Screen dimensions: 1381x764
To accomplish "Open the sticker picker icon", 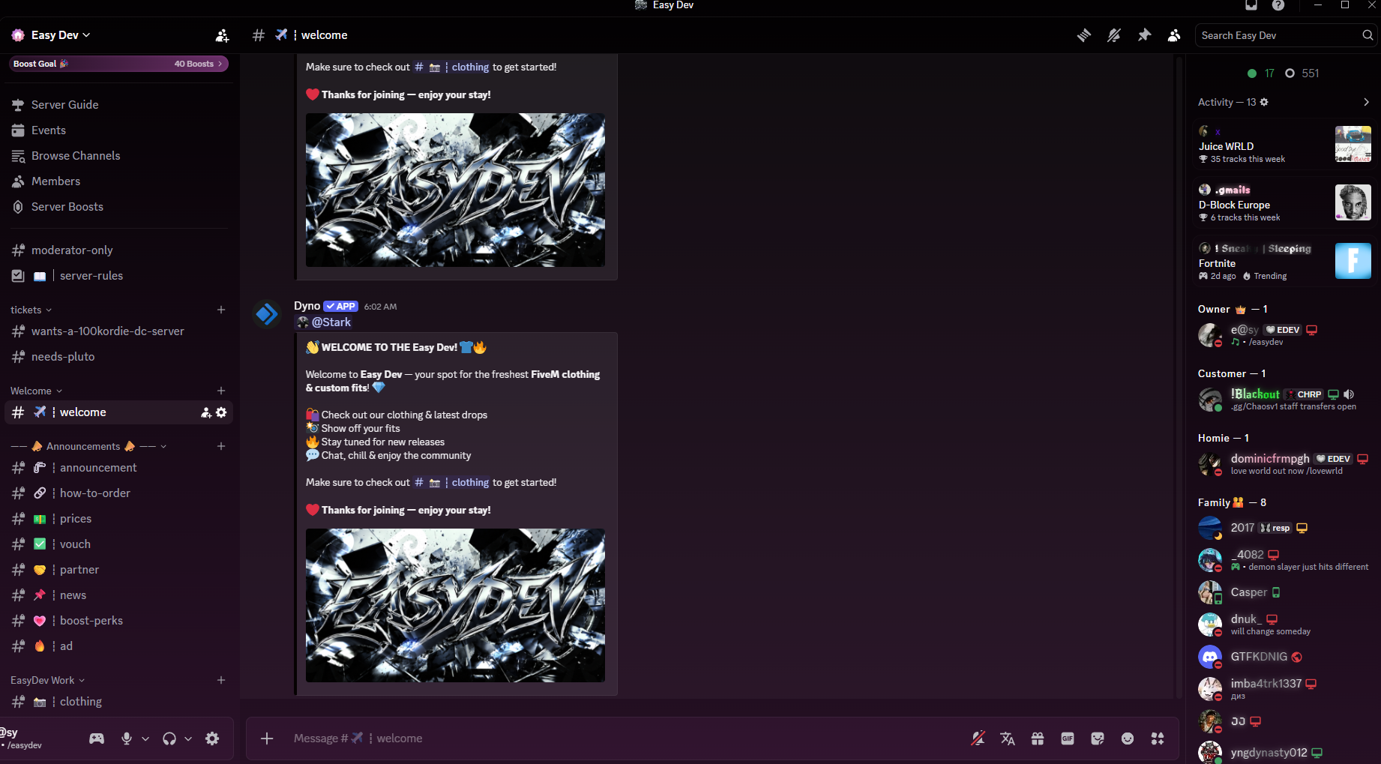I will point(1098,739).
